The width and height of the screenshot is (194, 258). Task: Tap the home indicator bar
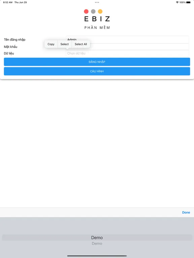(x=97, y=256)
